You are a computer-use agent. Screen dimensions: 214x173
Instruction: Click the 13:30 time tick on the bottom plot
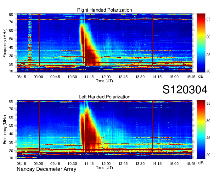click(x=140, y=164)
